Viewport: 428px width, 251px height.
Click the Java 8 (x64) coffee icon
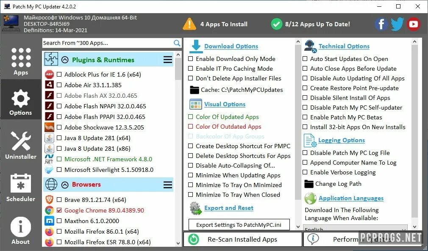50,138
